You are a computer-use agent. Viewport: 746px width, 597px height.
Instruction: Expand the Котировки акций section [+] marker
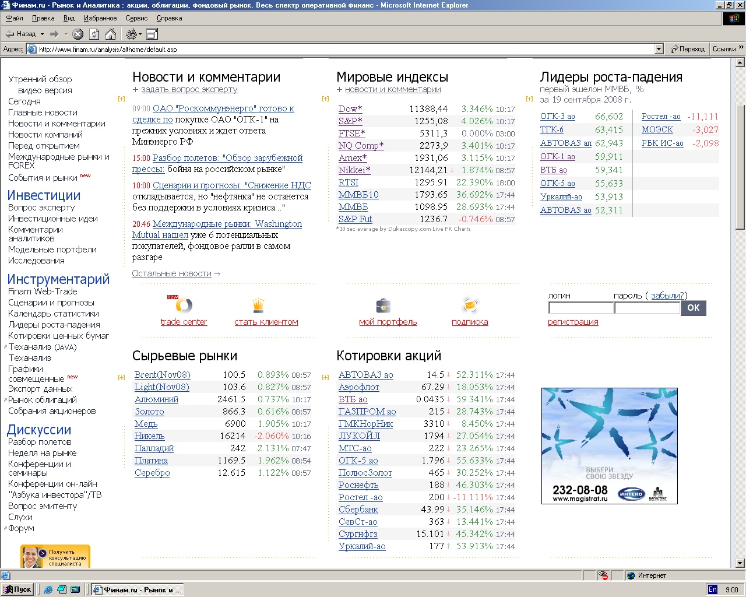[x=325, y=377]
